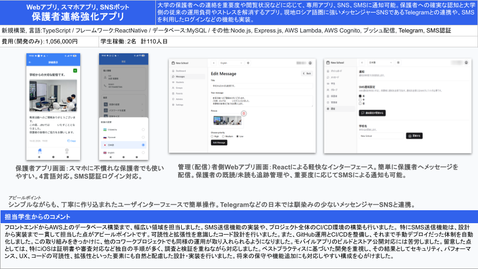Expand the パスワードを変更 settings row chevron

[x=142, y=111]
